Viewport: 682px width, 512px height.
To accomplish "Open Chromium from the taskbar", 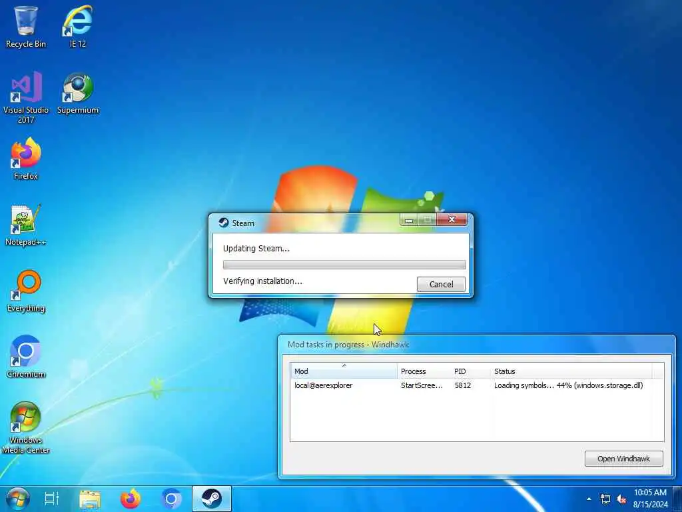I will pyautogui.click(x=171, y=499).
